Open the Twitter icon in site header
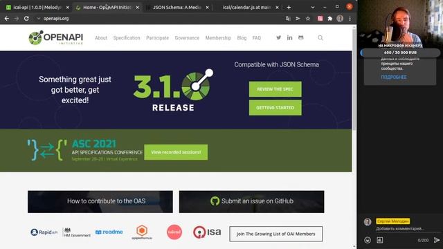Image resolution: width=443 pixels, height=249 pixels. 278,37
